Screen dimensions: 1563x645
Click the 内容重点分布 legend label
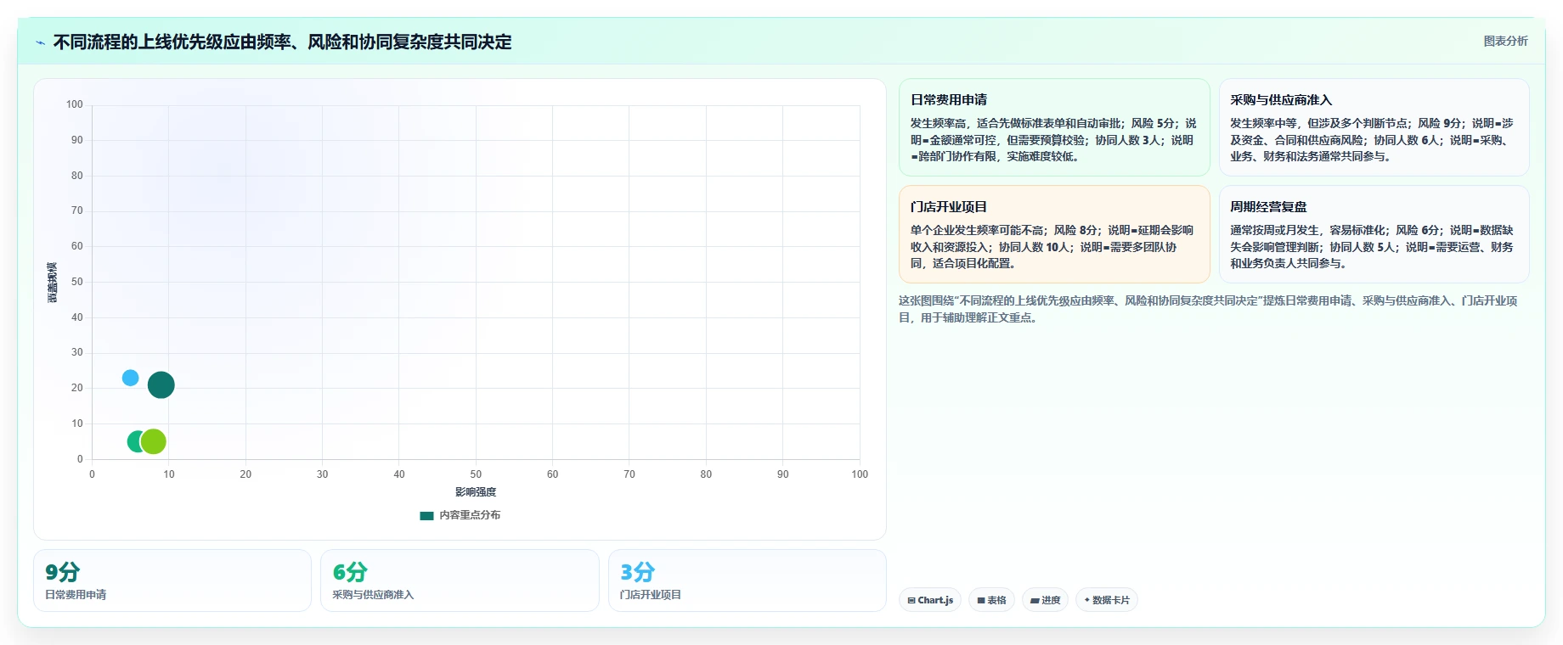tap(470, 515)
